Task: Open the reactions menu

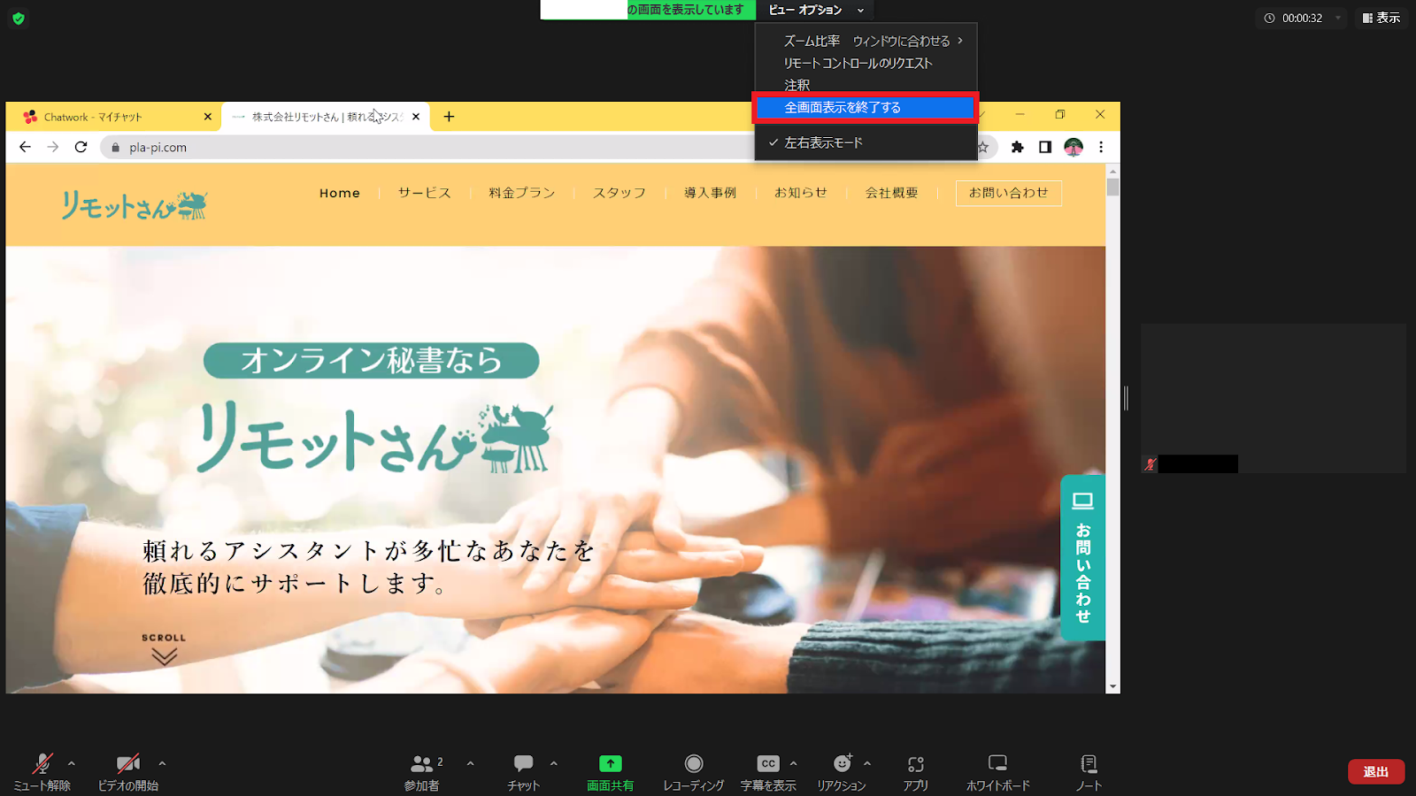Action: coord(842,771)
